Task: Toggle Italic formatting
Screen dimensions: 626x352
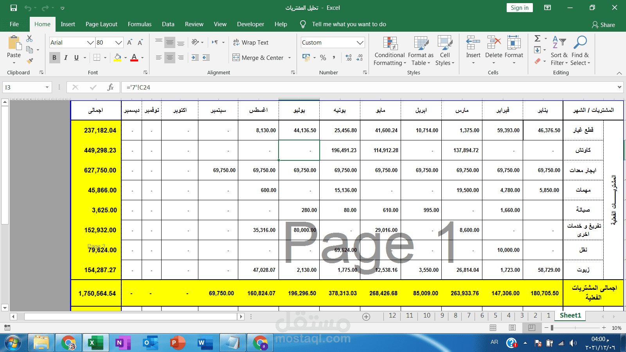Action: click(65, 57)
